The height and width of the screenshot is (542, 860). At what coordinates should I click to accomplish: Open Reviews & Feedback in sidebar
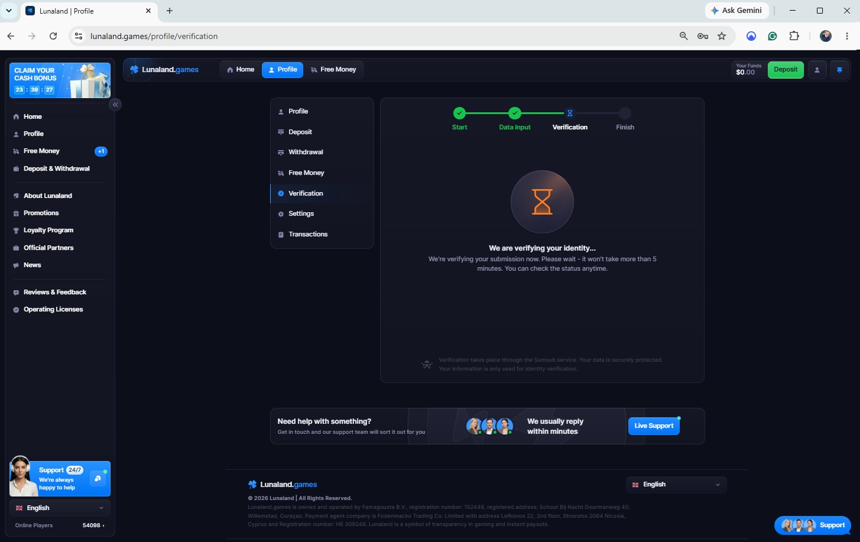[x=60, y=292]
